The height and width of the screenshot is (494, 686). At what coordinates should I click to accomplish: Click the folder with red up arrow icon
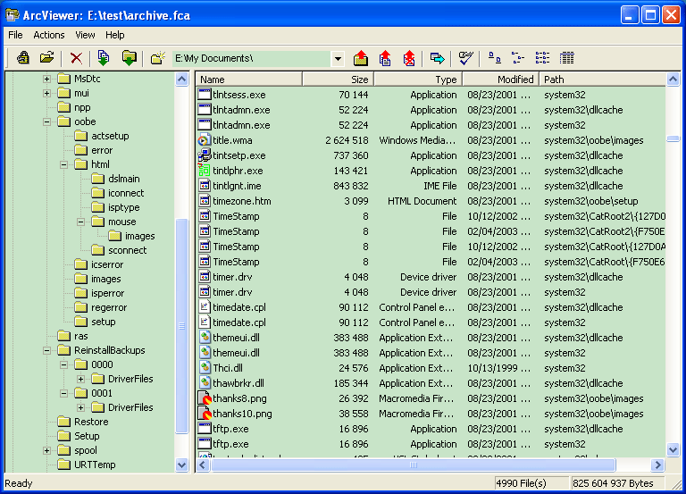(x=361, y=58)
